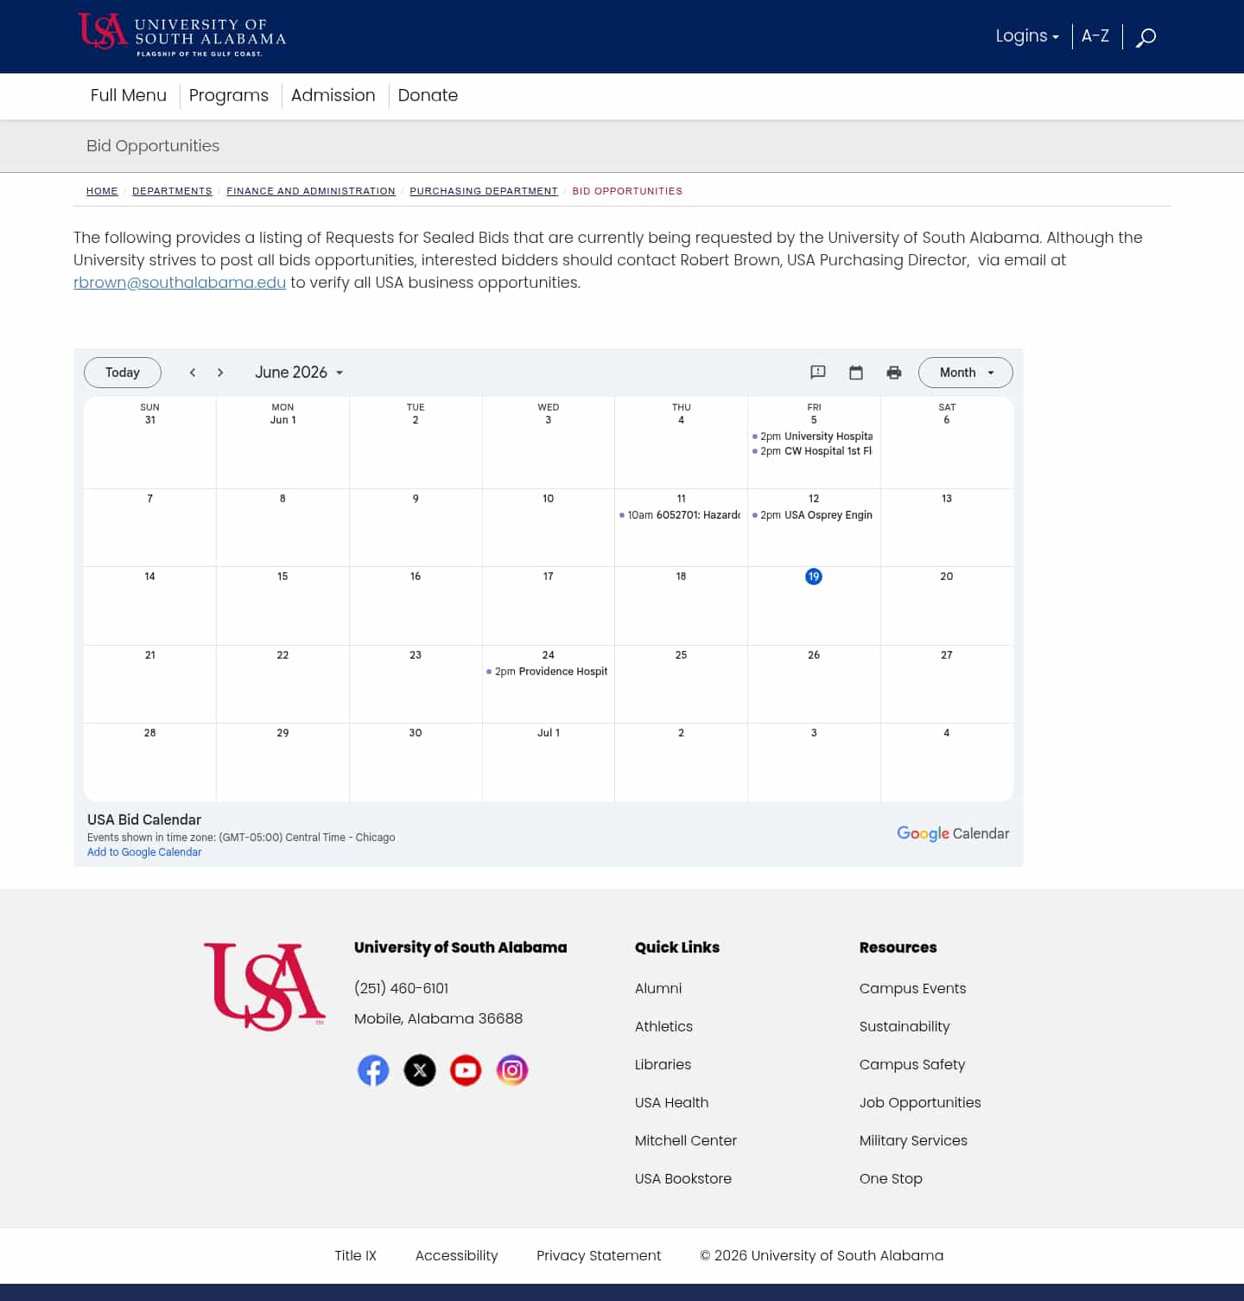Click the calendar date picker icon
Viewport: 1244px width, 1301px height.
tap(856, 373)
